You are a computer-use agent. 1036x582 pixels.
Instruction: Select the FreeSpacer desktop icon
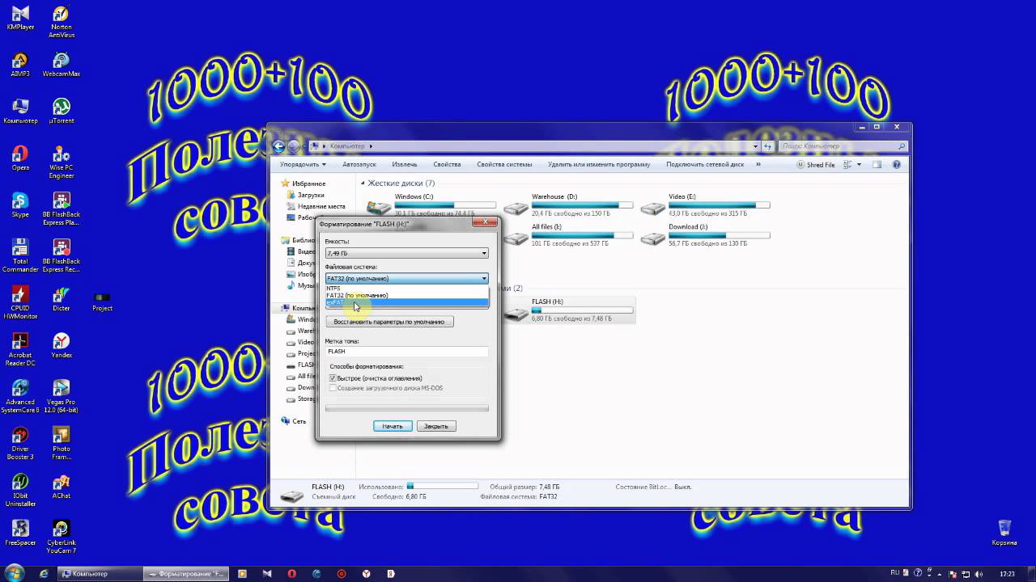pyautogui.click(x=20, y=534)
